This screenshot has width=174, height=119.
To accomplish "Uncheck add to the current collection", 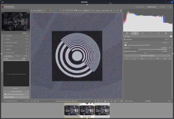I will tap(5, 94).
